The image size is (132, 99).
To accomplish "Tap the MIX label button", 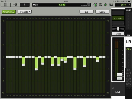I will (x=129, y=35).
